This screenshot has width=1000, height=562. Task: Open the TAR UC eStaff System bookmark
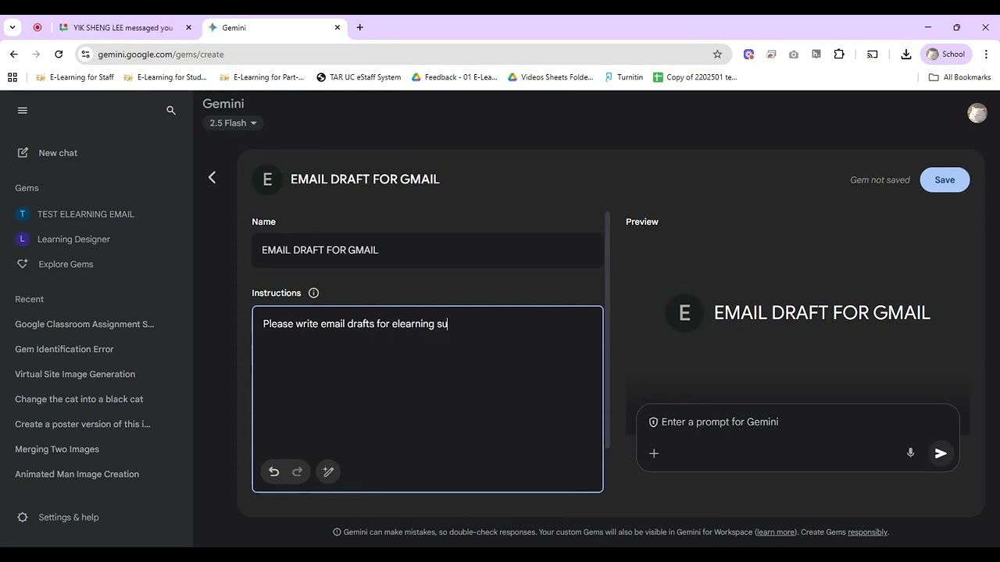pos(359,77)
